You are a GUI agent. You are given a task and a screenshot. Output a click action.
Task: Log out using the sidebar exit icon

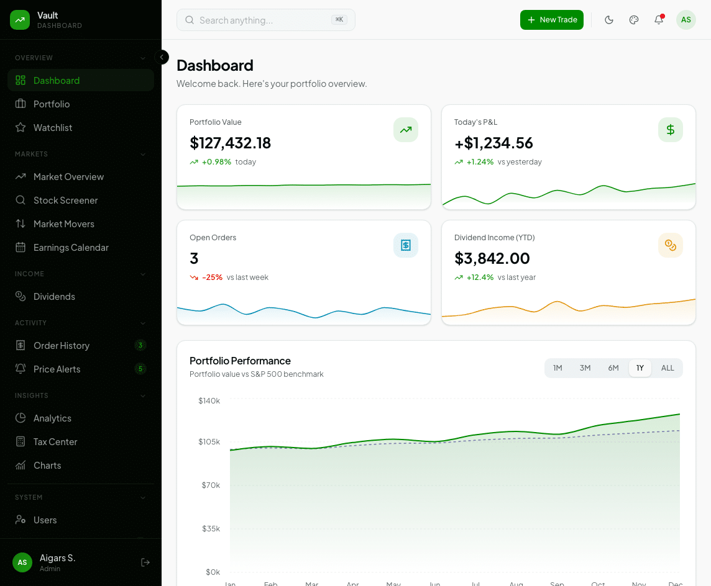145,562
